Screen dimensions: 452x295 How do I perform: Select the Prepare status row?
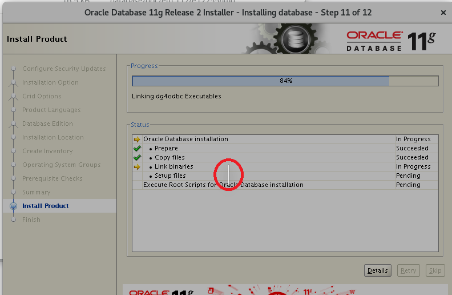tap(285, 149)
